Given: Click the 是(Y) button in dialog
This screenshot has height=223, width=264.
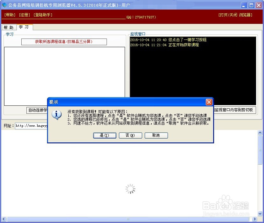Looking at the screenshot, I should click(105, 135).
